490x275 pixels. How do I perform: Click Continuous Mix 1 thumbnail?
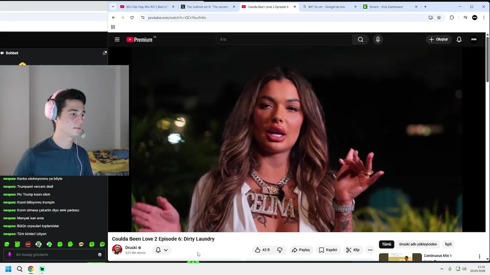[400, 257]
